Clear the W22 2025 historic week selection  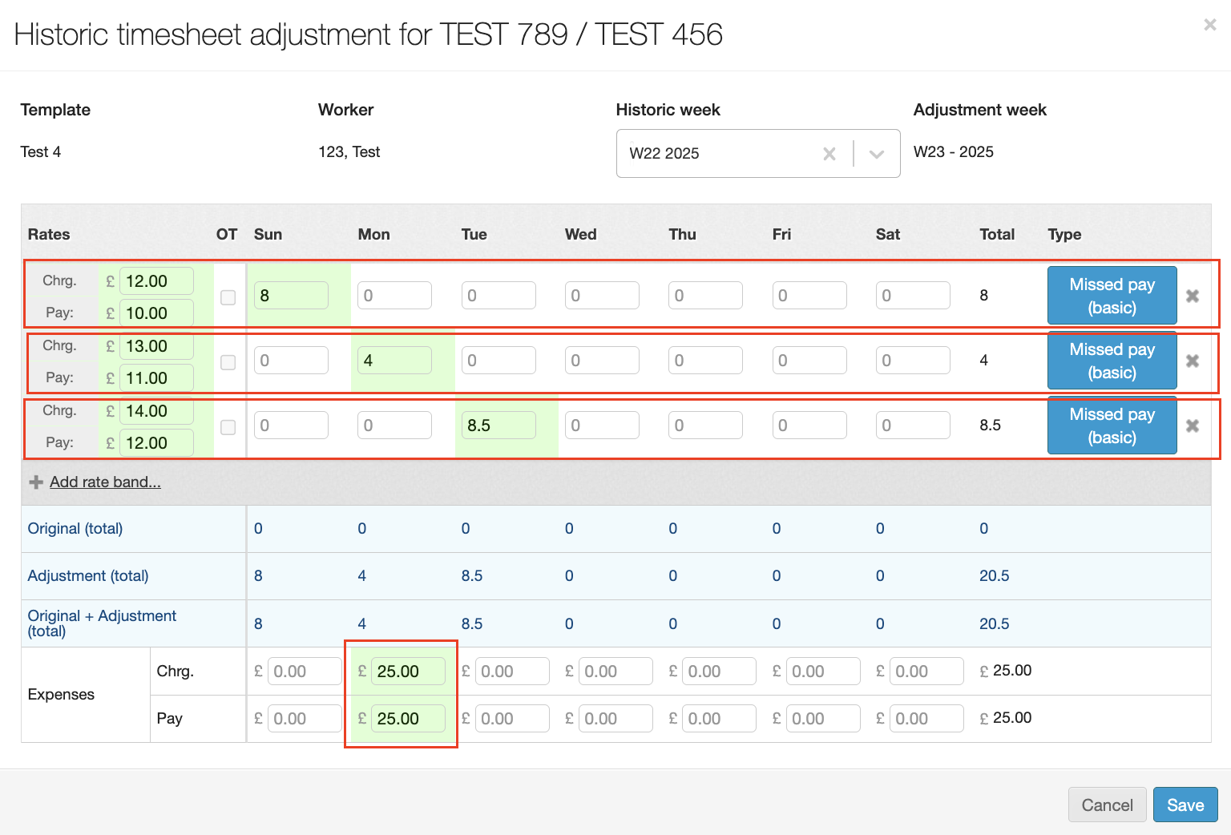click(x=829, y=154)
